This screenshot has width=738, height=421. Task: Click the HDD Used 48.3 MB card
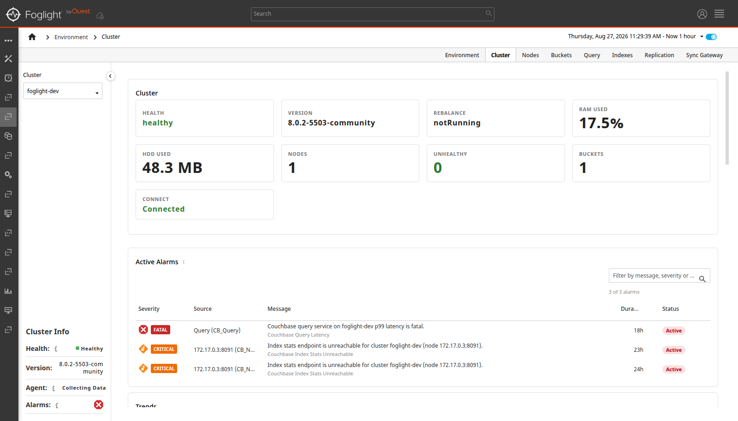[205, 163]
